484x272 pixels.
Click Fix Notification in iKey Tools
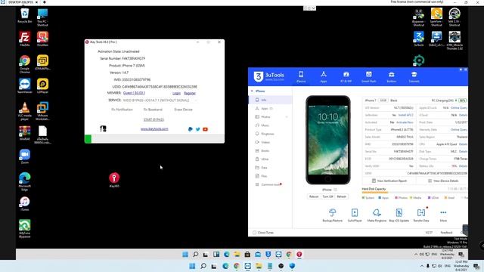pyautogui.click(x=122, y=110)
